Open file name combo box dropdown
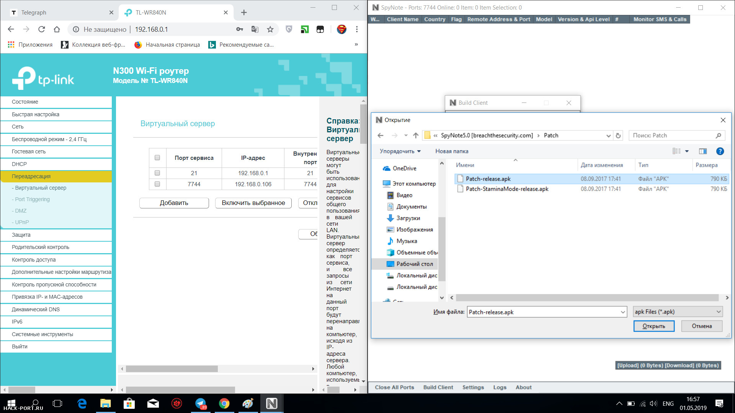This screenshot has width=735, height=413. tap(623, 312)
